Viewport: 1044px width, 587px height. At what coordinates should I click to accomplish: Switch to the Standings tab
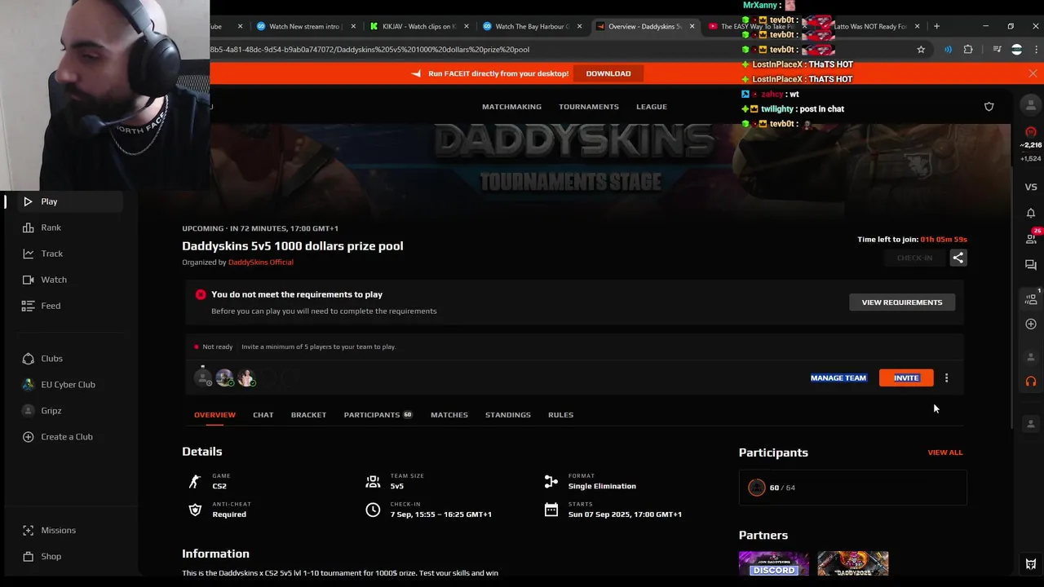[508, 415]
